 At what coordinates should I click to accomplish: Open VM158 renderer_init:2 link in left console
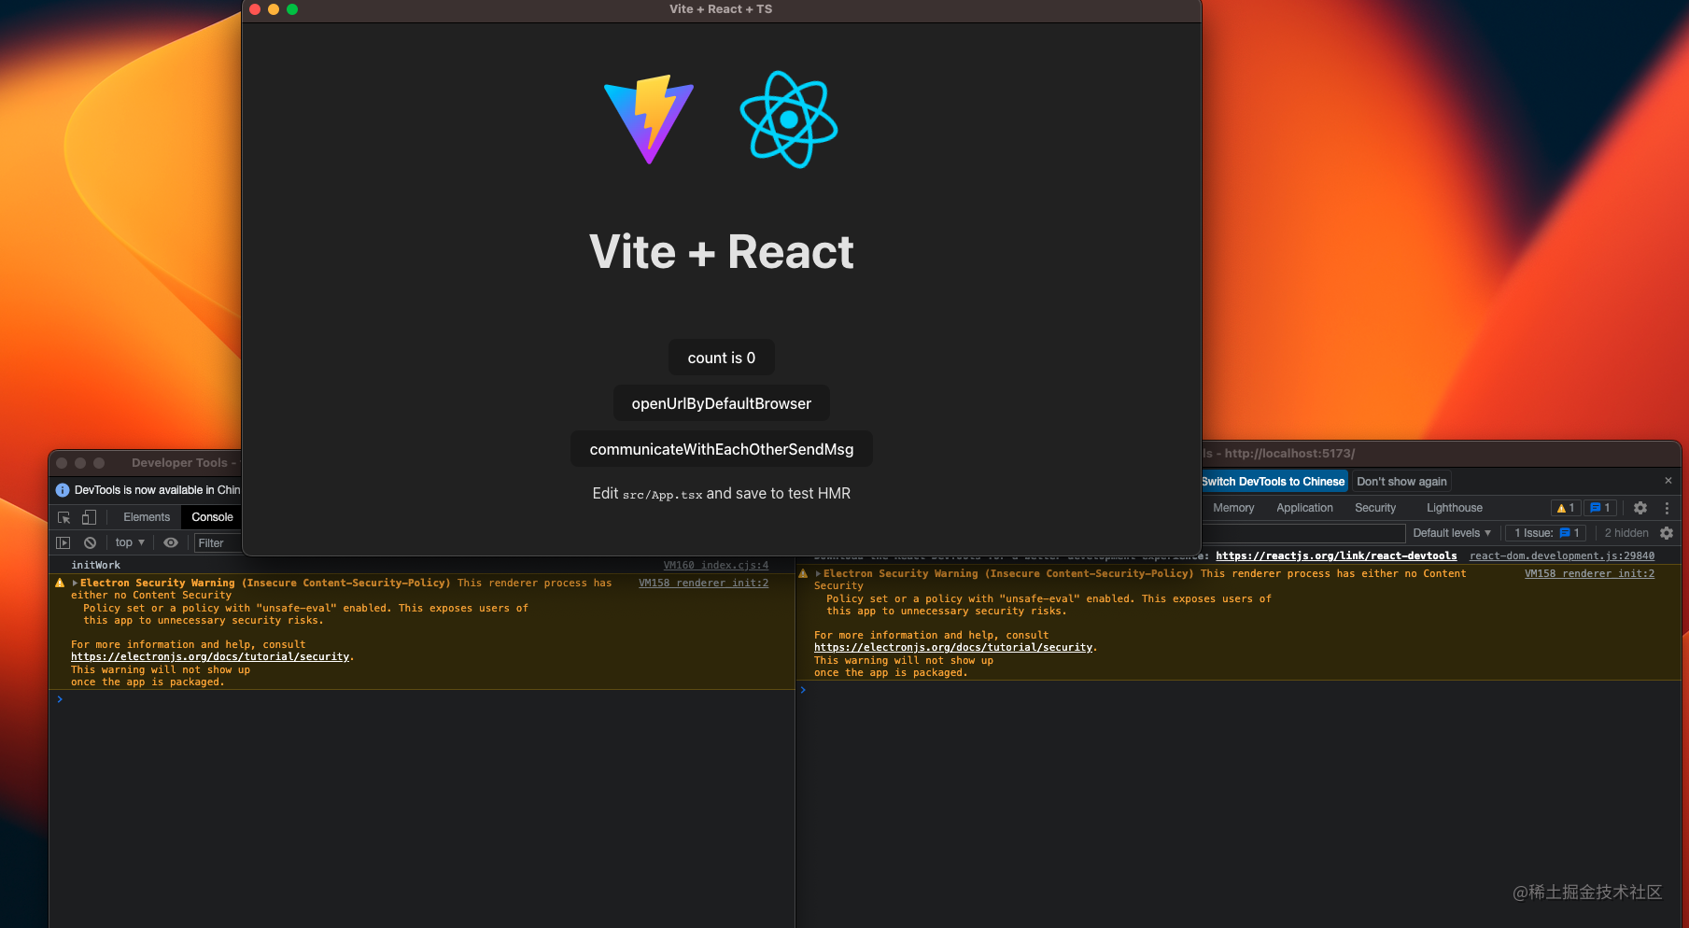704,583
